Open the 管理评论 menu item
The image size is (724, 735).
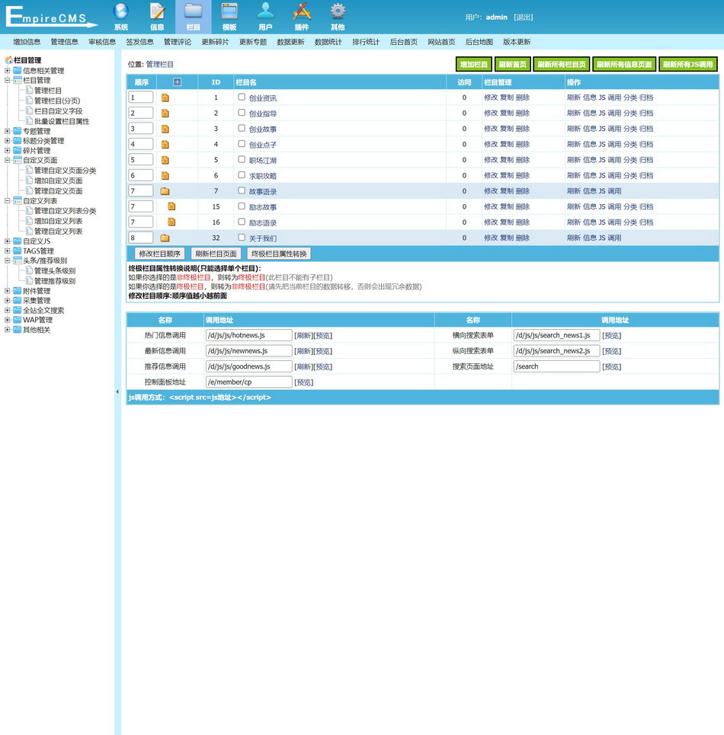pyautogui.click(x=178, y=42)
